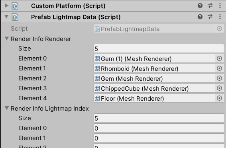Click the Mesh Renderer icon beside ChippedCube

[97, 88]
